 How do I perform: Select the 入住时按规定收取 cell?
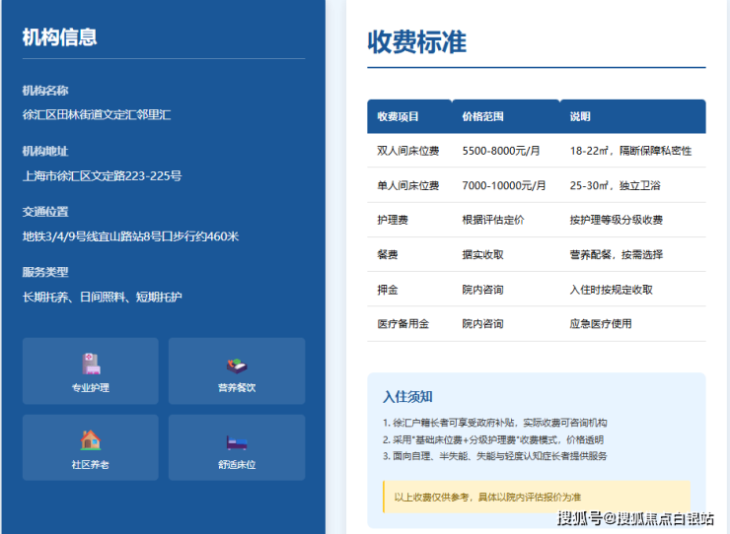pos(612,290)
